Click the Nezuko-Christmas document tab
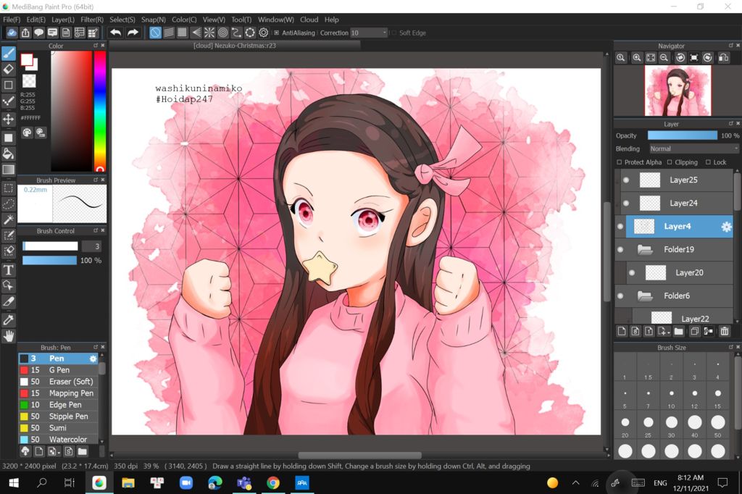742x494 pixels. coord(234,46)
